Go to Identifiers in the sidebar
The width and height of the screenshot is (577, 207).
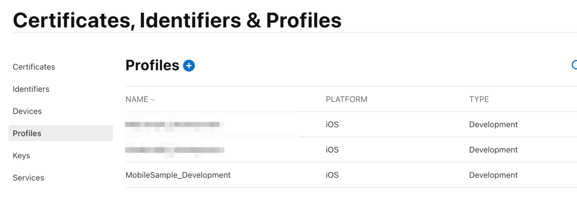[31, 89]
